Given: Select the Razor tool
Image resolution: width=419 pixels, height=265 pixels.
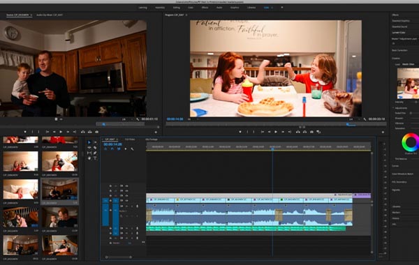Looking at the screenshot, I should [x=95, y=148].
